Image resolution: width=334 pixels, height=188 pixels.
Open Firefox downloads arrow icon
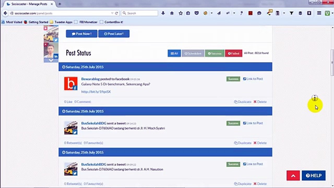point(163,13)
